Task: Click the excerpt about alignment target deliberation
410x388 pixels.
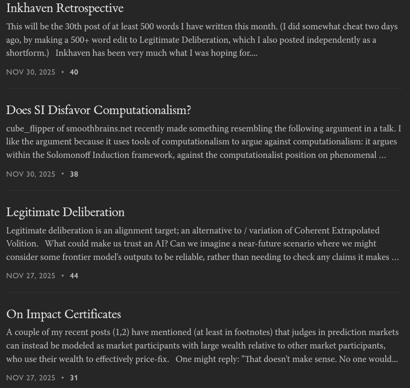Action: (202, 244)
